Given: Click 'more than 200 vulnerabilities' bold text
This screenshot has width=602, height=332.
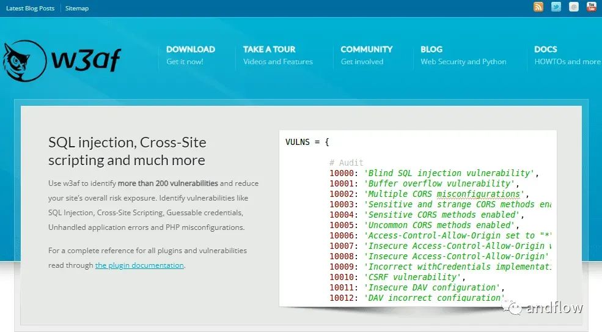Looking at the screenshot, I should point(168,183).
